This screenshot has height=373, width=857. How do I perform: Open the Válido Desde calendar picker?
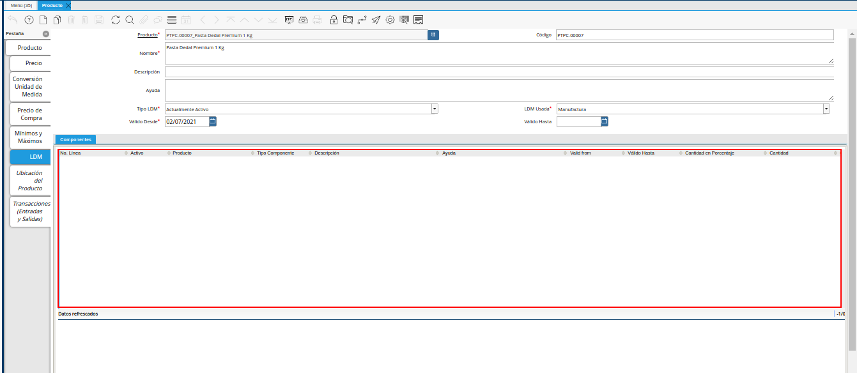pyautogui.click(x=213, y=121)
